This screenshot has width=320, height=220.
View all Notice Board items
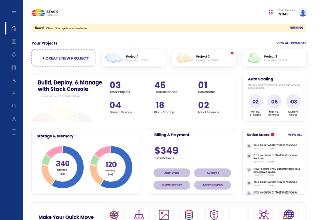coord(295,135)
